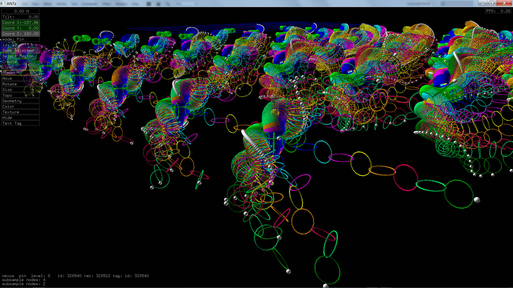The width and height of the screenshot is (513, 288).
Task: Click the Coord X value field
Action: 20,22
